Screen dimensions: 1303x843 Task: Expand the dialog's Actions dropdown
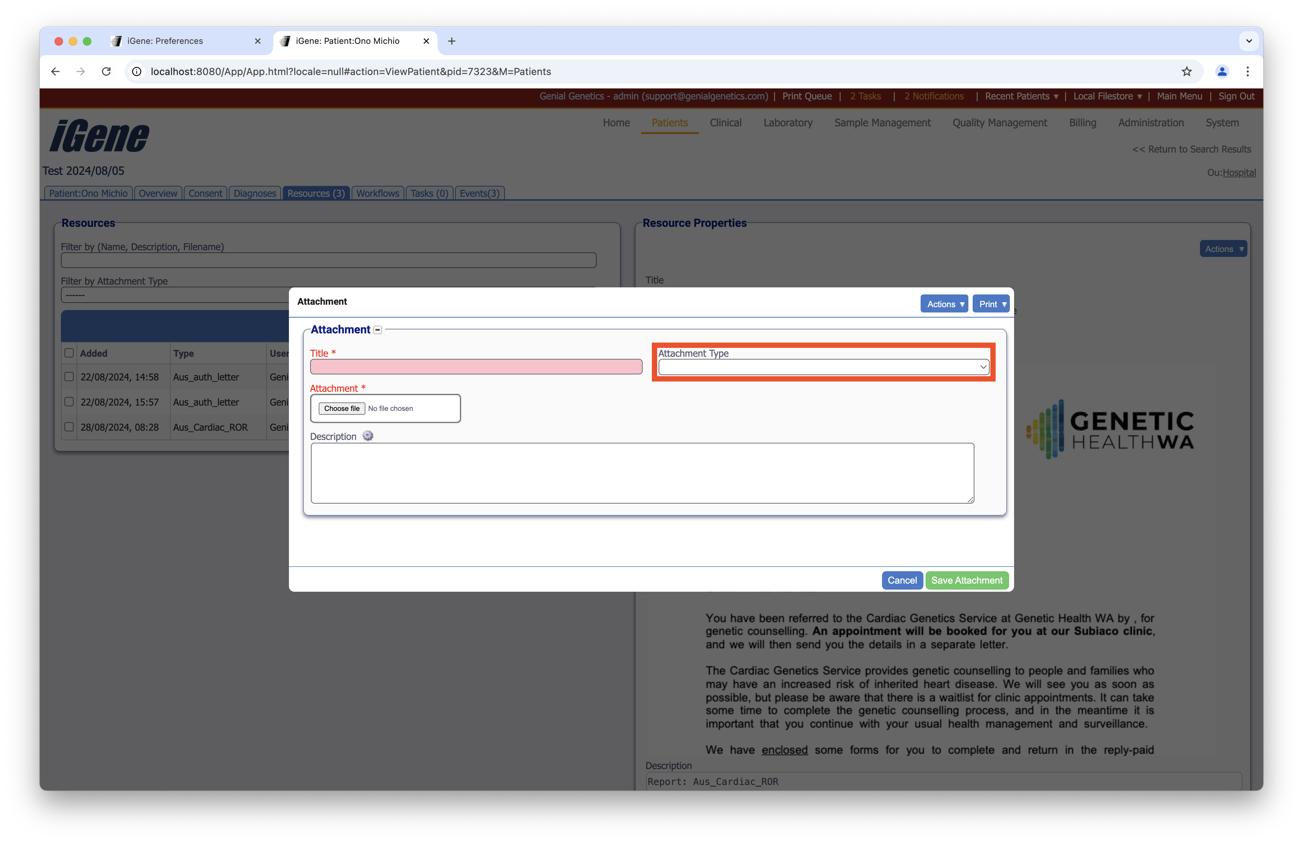[x=944, y=304]
